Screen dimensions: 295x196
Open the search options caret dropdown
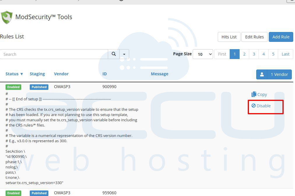(x=124, y=54)
